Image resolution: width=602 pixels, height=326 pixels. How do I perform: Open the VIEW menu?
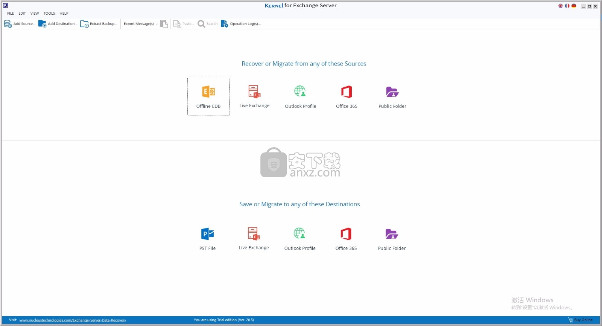tap(35, 13)
